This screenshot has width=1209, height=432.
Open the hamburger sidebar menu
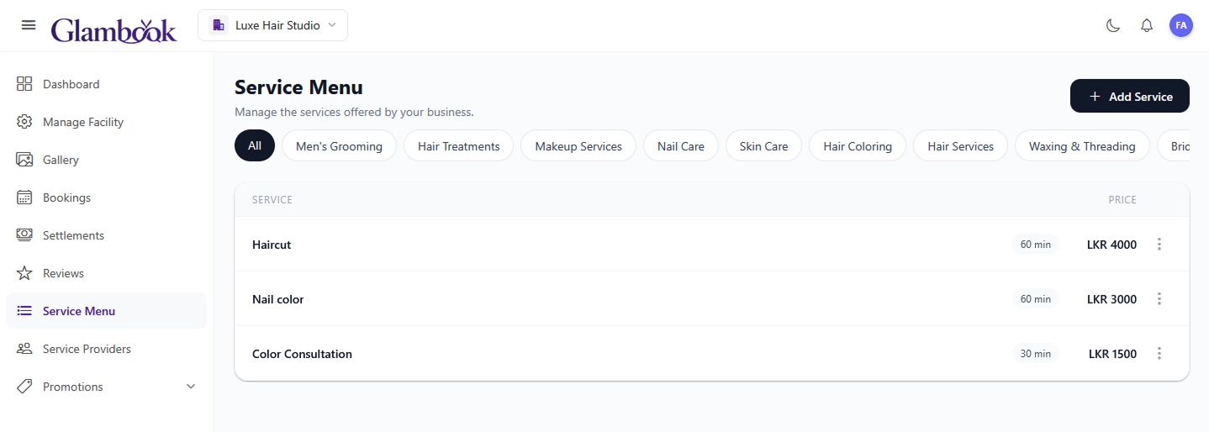coord(29,25)
